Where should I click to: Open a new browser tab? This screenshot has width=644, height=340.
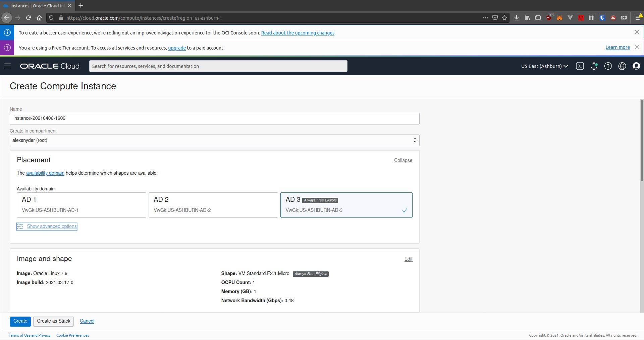tap(81, 6)
